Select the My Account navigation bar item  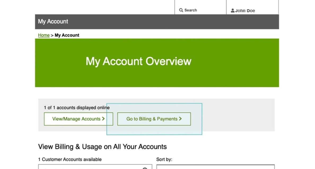pyautogui.click(x=53, y=22)
